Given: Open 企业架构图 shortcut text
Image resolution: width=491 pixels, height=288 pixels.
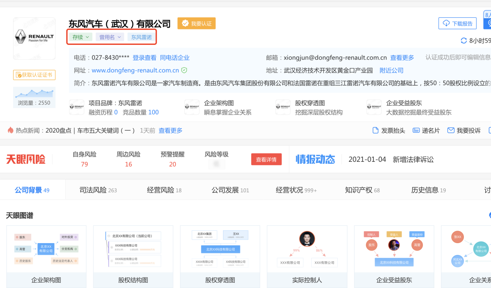Looking at the screenshot, I should [219, 103].
